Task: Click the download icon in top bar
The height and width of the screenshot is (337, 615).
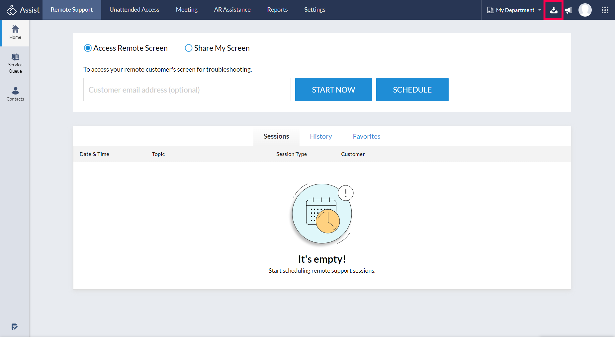Action: point(553,10)
